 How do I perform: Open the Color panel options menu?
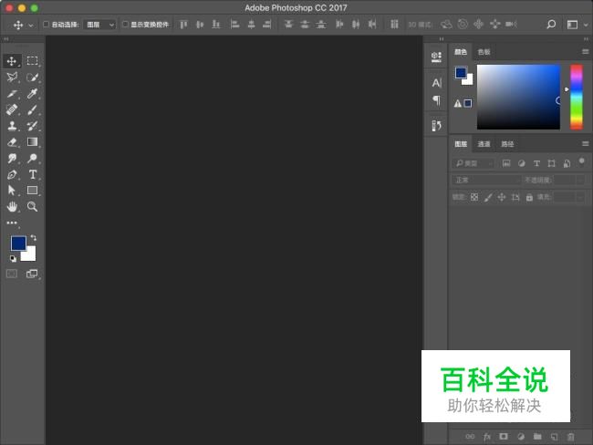(585, 52)
